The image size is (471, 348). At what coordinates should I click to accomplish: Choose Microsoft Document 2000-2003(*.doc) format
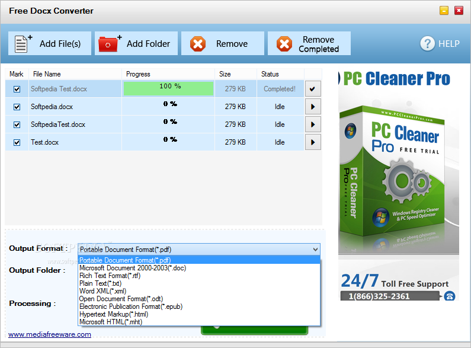point(199,268)
